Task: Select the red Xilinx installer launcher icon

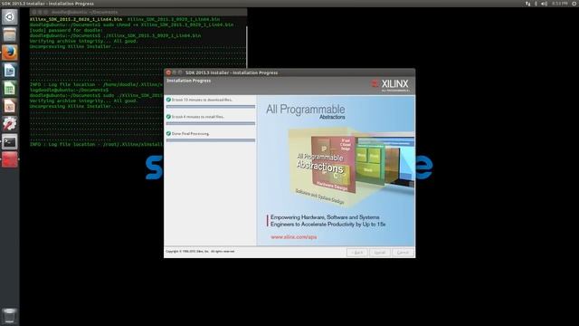Action: coord(10,159)
